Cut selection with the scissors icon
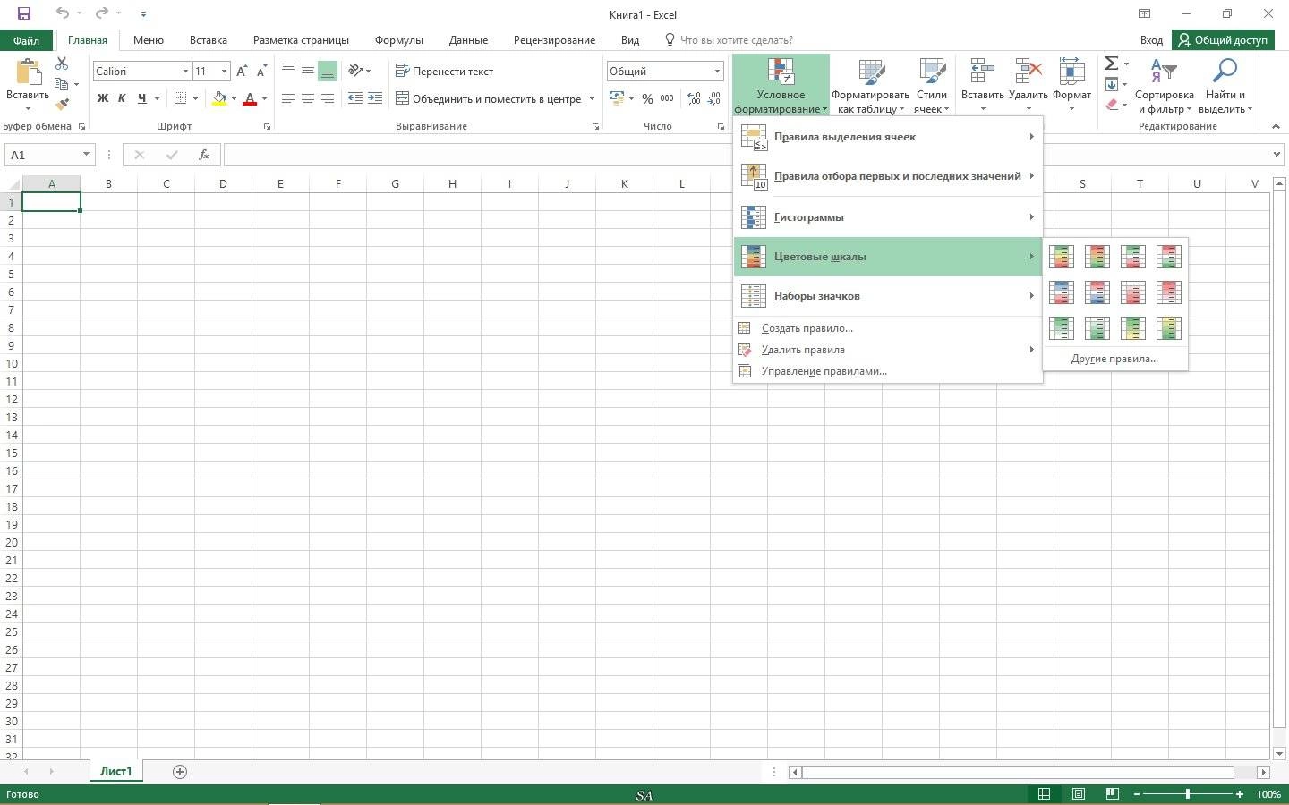This screenshot has height=805, width=1289. [x=62, y=64]
